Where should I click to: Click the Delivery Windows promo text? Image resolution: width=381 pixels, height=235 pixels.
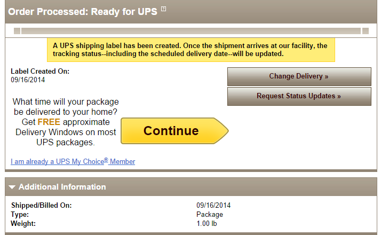click(x=66, y=132)
